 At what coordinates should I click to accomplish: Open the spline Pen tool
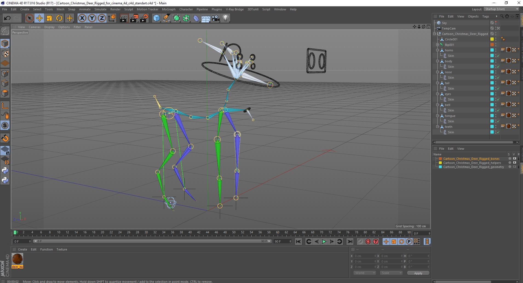(x=166, y=18)
